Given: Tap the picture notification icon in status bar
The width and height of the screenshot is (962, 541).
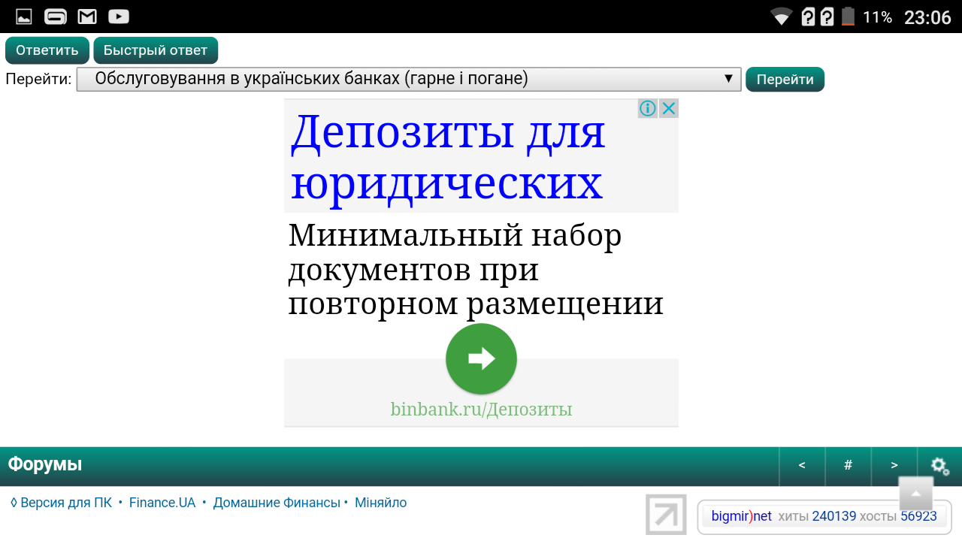Looking at the screenshot, I should tap(24, 17).
